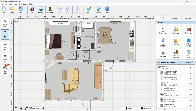Switch to 3D View mode
This screenshot has width=196, height=111.
tap(5, 46)
